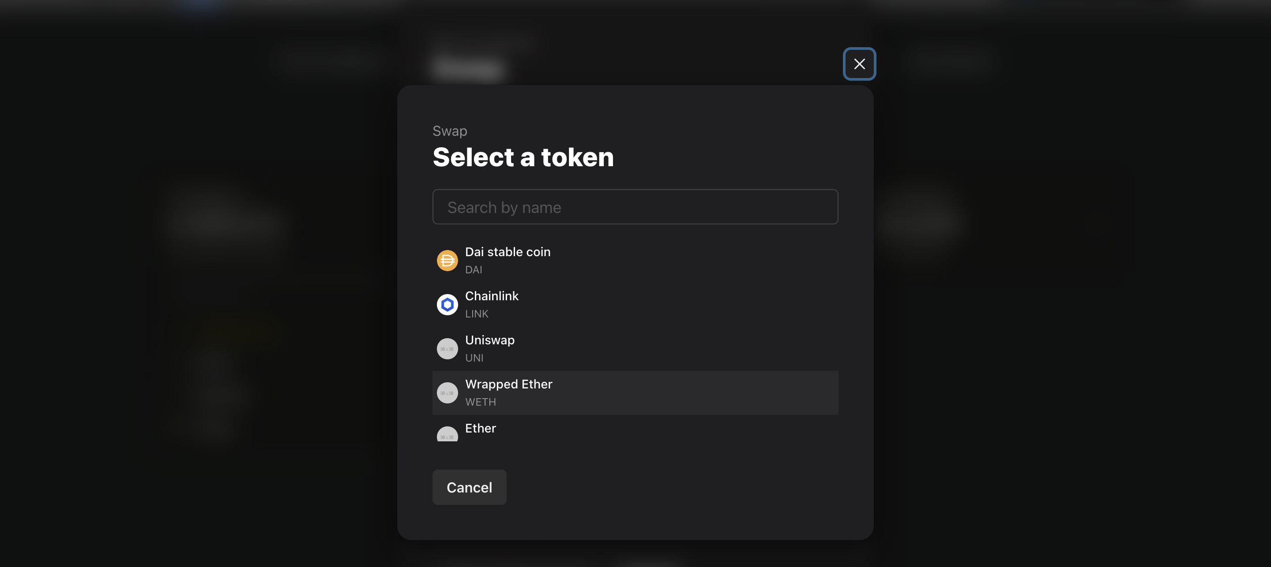This screenshot has width=1271, height=567.
Task: Click the blue Chainlink hexagon icon
Action: click(x=447, y=305)
